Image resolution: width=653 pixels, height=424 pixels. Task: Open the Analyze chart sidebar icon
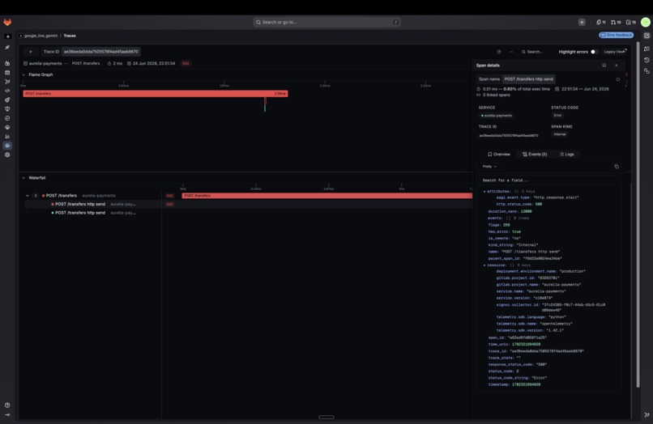pos(7,137)
